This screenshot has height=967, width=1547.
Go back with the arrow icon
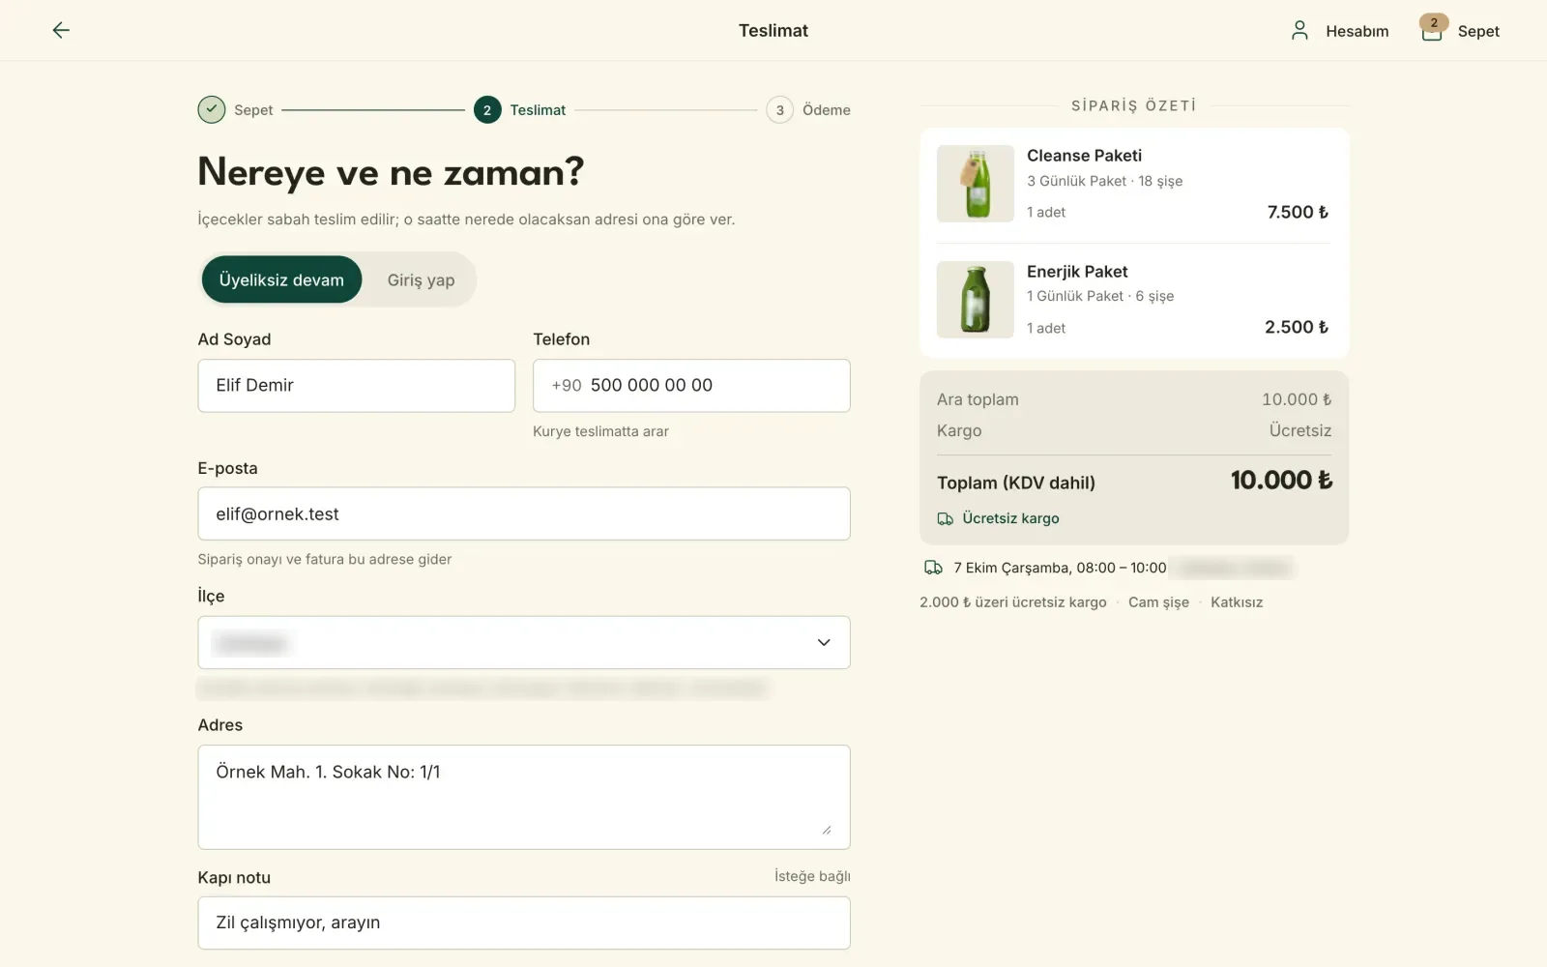pos(61,30)
